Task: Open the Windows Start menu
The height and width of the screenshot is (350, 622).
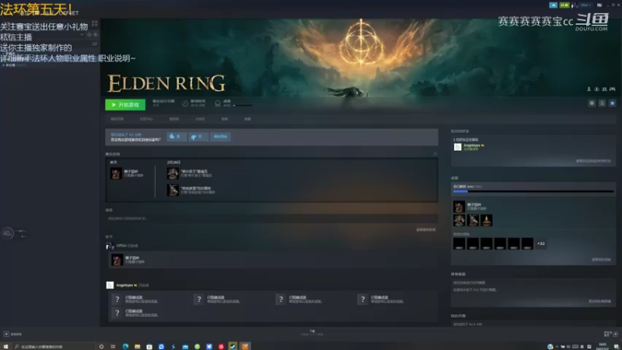Action: click(5, 346)
